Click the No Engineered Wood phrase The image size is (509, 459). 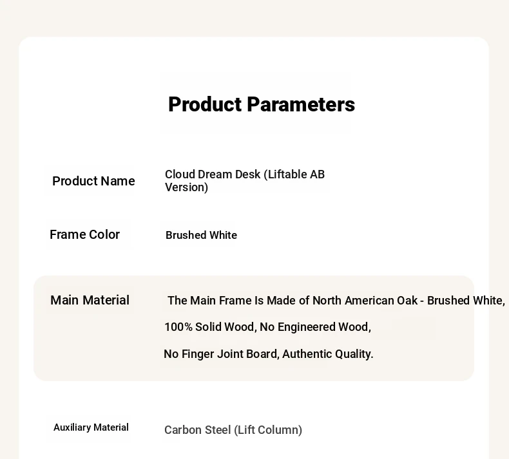(315, 327)
